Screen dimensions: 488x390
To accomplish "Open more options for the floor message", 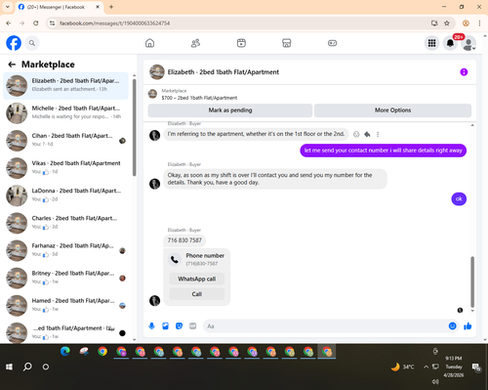I will pyautogui.click(x=378, y=134).
